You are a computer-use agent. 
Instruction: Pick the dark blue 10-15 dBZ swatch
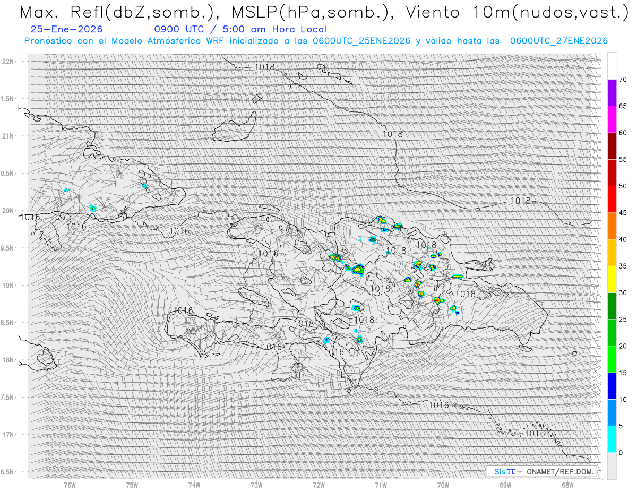pyautogui.click(x=612, y=386)
